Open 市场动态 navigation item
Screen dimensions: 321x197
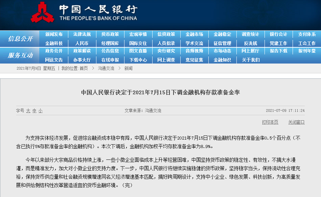coord(222,51)
